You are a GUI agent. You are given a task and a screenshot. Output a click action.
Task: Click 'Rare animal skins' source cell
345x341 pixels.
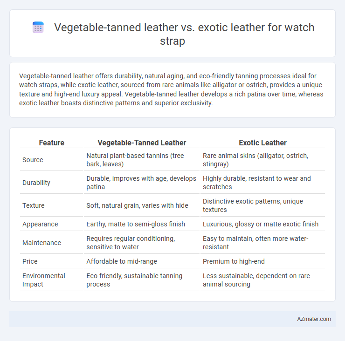pos(255,160)
